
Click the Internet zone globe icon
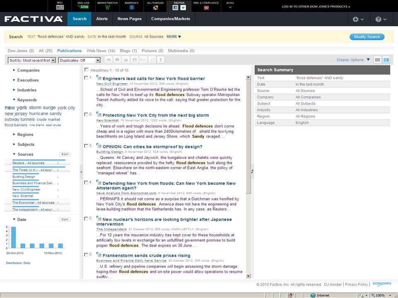pos(313,296)
